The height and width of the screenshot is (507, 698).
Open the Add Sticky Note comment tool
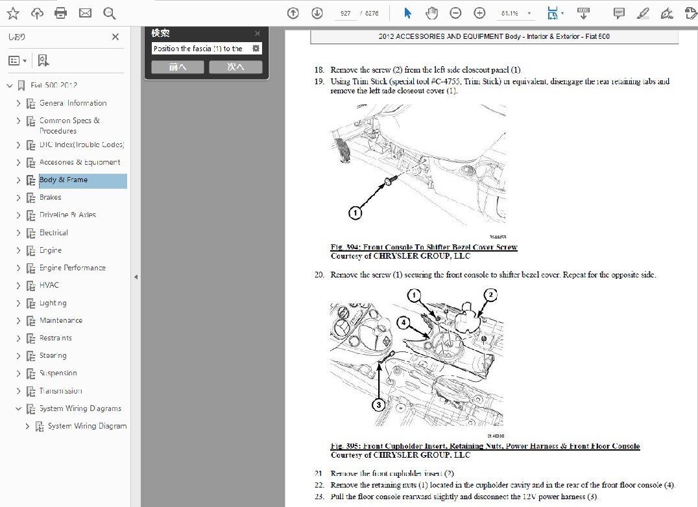[x=618, y=12]
